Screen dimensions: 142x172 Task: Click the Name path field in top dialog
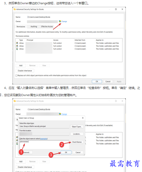coord(39,17)
